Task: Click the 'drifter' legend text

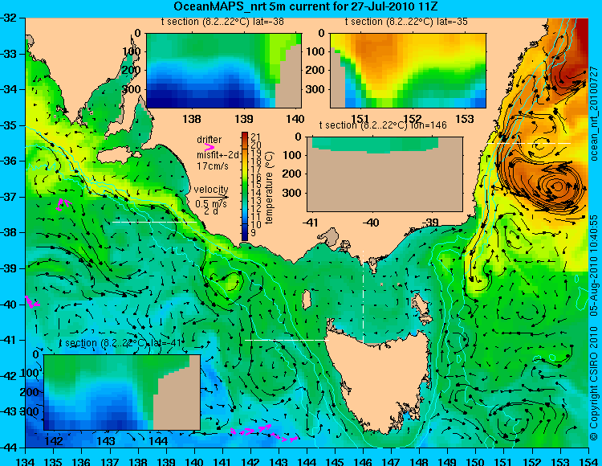Action: (x=209, y=140)
